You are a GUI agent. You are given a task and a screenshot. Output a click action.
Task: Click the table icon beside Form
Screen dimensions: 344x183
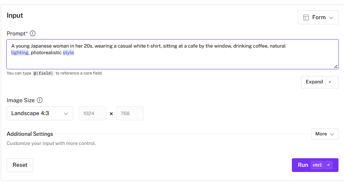point(306,17)
